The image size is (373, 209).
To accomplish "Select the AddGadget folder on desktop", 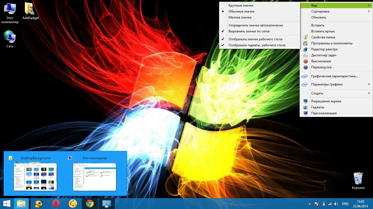I will pos(30,11).
